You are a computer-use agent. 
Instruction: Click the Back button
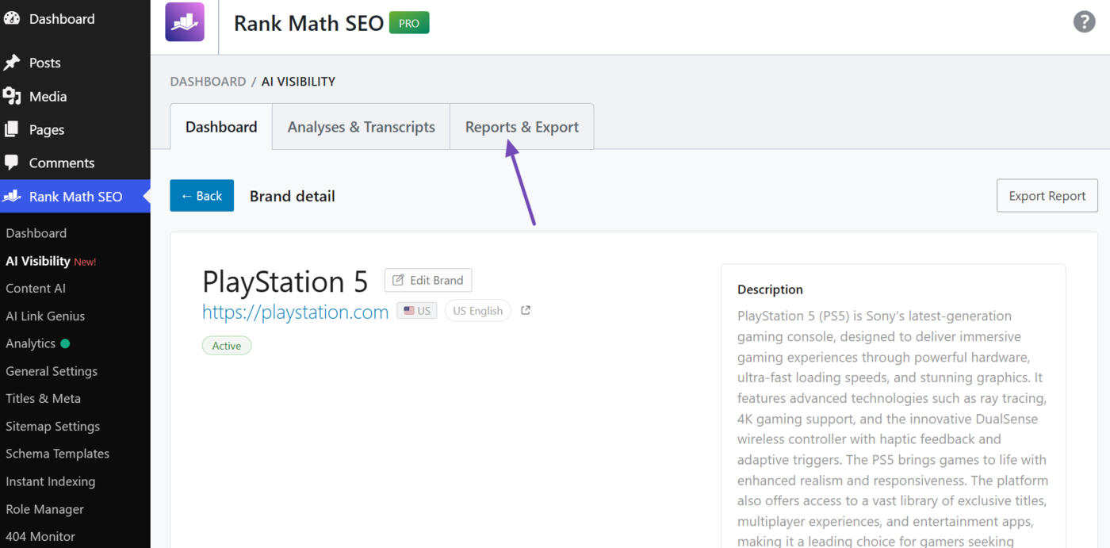(x=201, y=196)
